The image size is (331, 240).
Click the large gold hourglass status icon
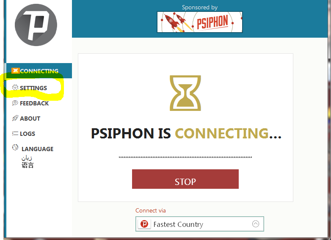[x=185, y=93]
